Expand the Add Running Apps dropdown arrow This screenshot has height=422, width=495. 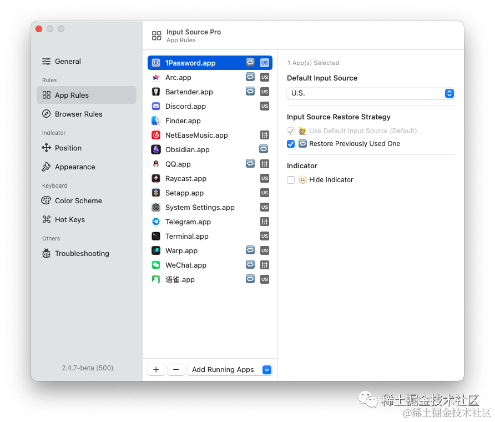267,370
